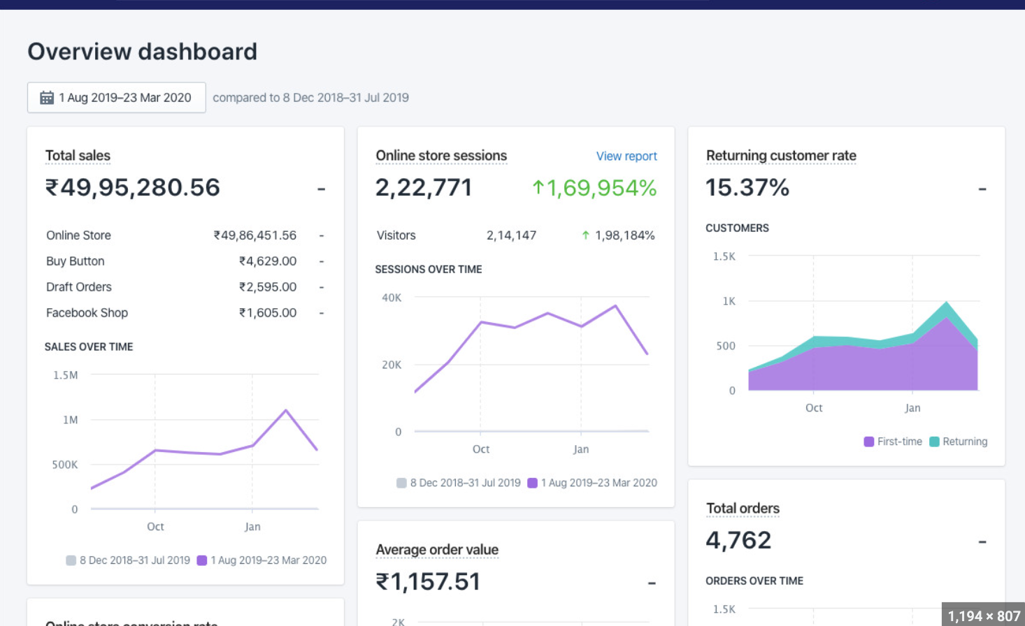Click the ₹1,157.51 average order value

point(428,581)
